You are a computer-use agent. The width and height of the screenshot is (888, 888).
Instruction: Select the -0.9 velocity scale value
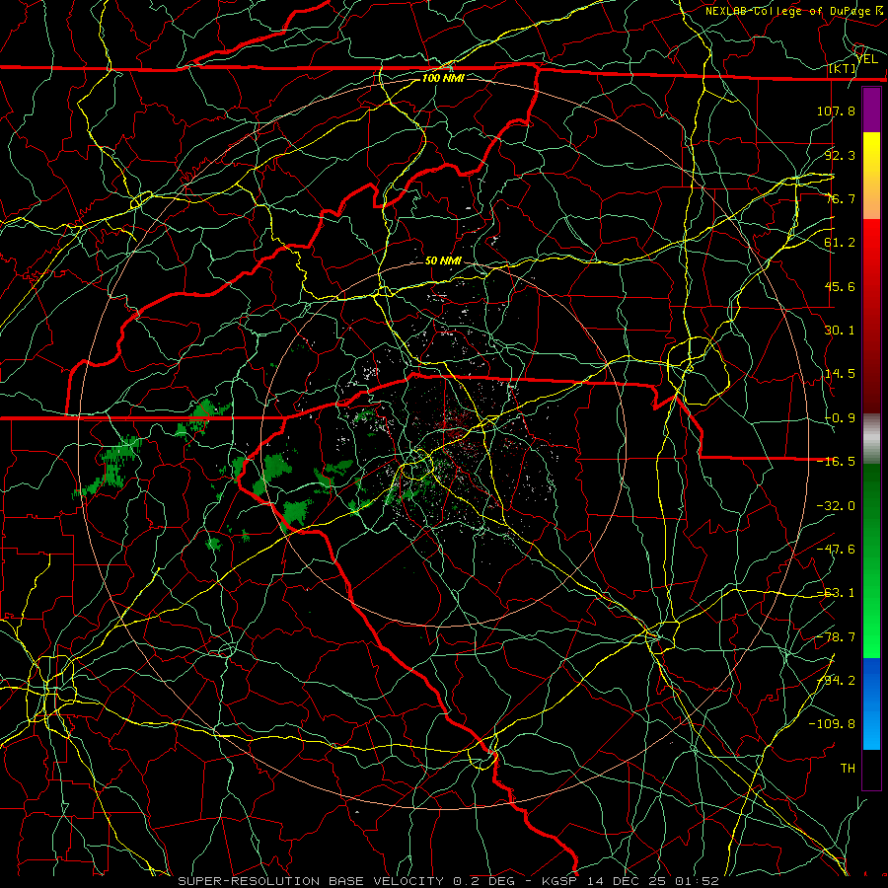[840, 418]
